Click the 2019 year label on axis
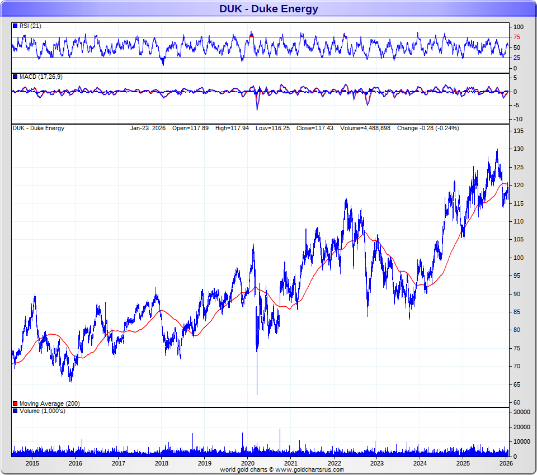This screenshot has width=537, height=475. (x=205, y=463)
